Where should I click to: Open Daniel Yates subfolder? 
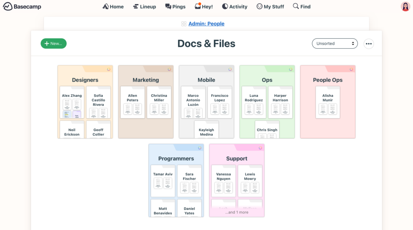pyautogui.click(x=190, y=208)
